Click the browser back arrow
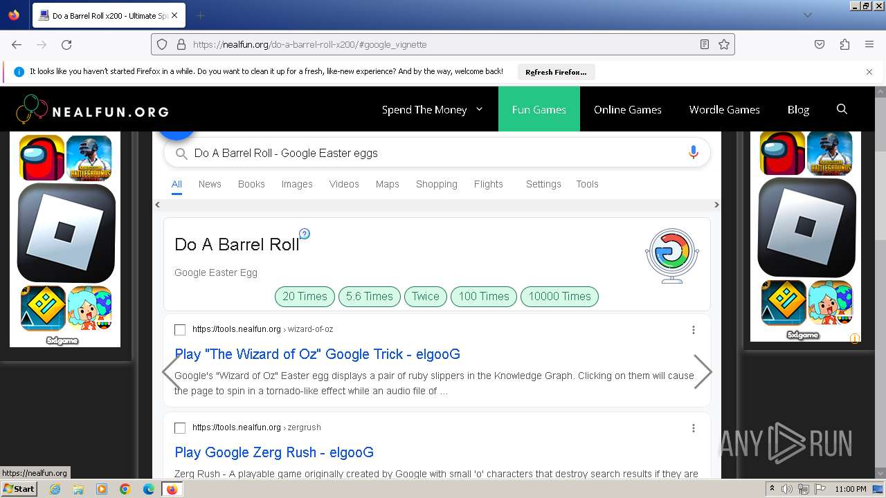Image resolution: width=886 pixels, height=498 pixels. pos(17,44)
